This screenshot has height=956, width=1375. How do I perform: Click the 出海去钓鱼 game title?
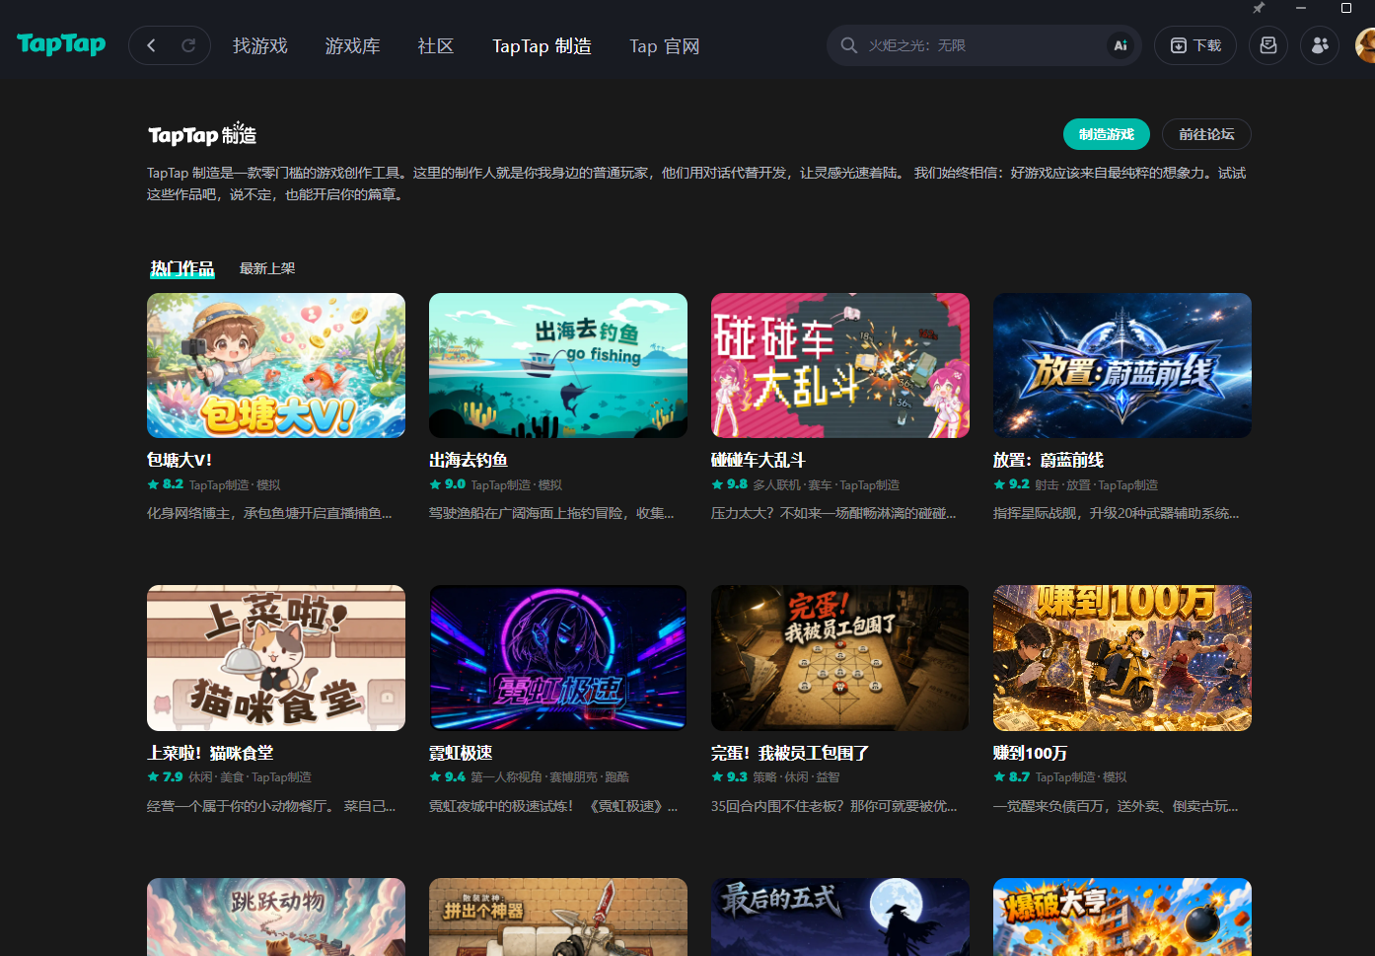point(469,460)
